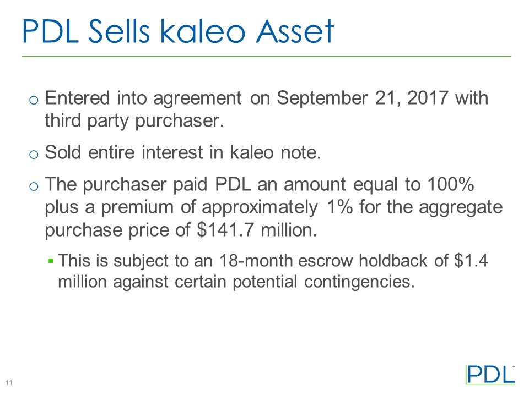
Task: Click the first hollow circle bullet marker
Action: [34, 100]
